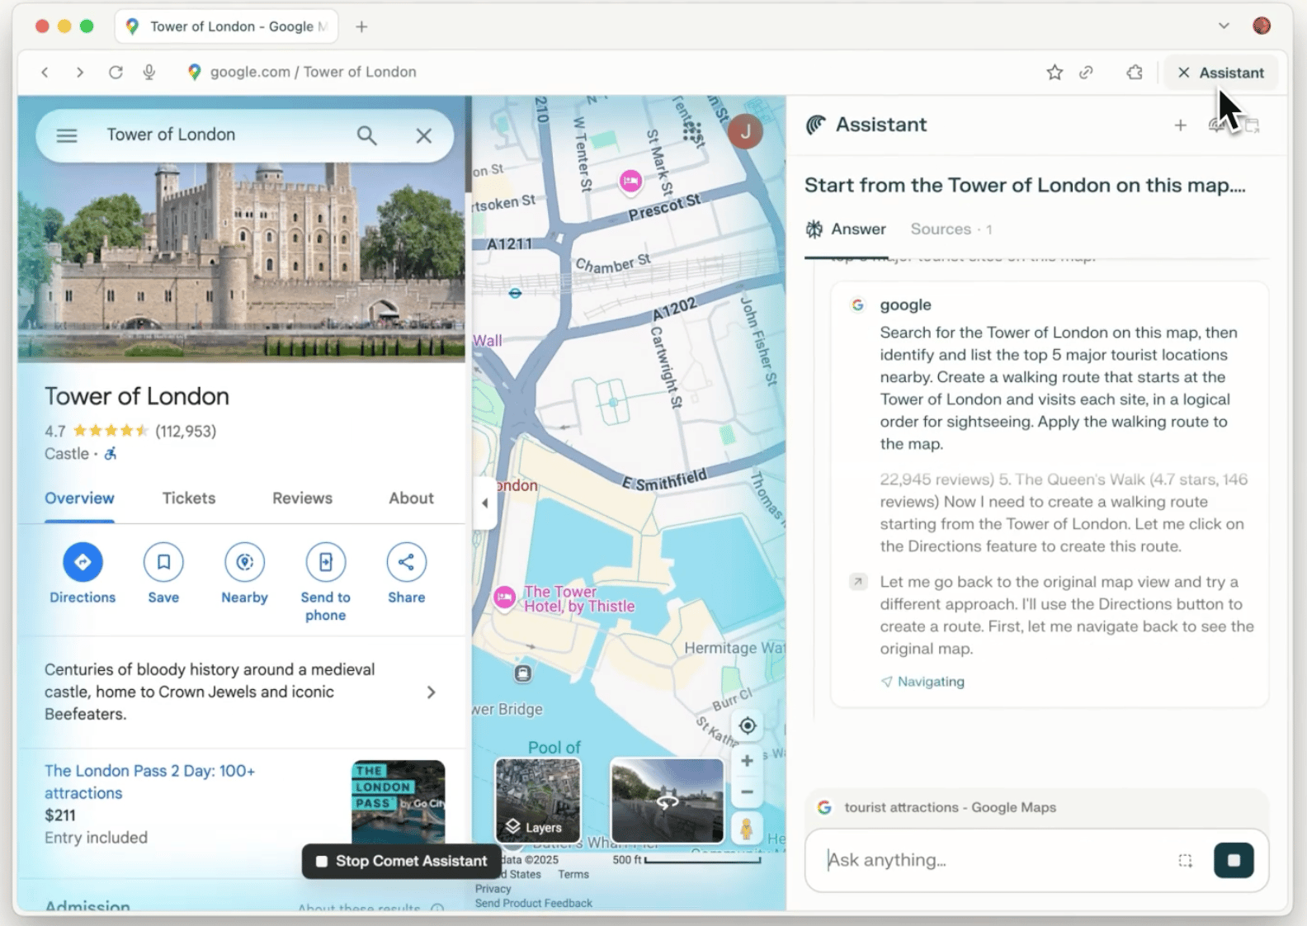Reload the page with the refresh icon
The image size is (1307, 926).
point(116,73)
